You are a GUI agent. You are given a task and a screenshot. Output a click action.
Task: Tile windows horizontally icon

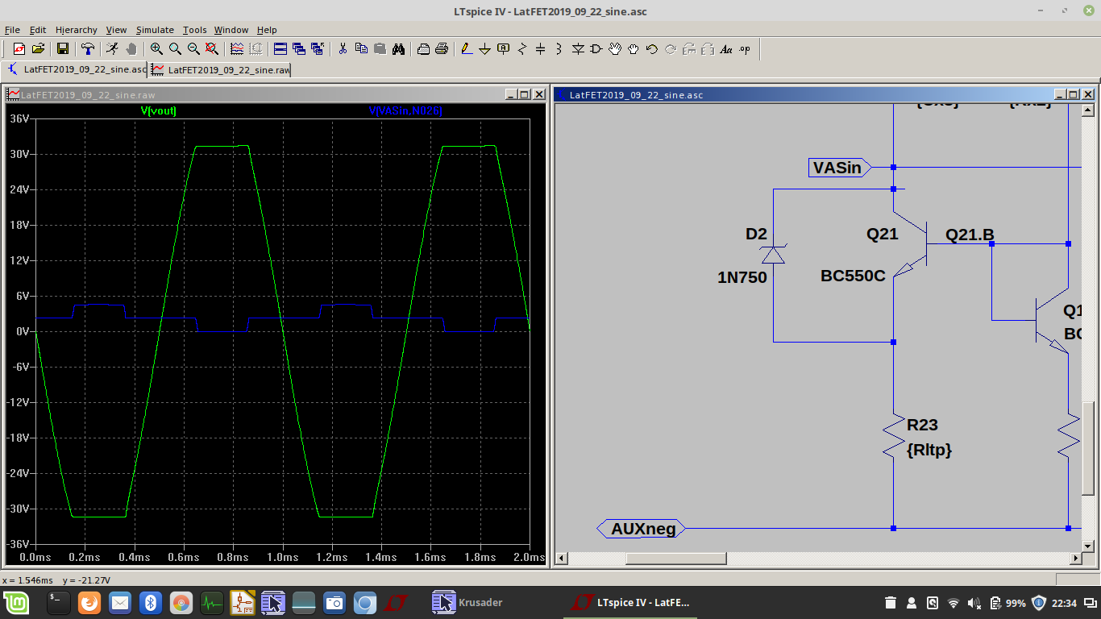280,49
